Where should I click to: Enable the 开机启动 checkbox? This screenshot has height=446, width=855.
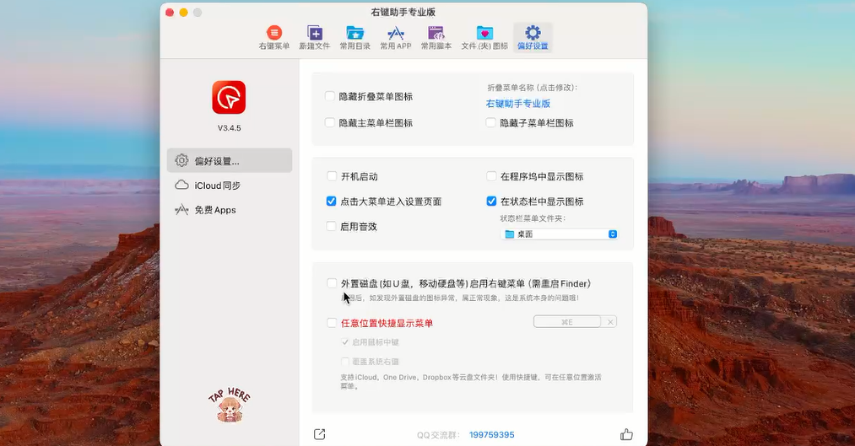332,176
